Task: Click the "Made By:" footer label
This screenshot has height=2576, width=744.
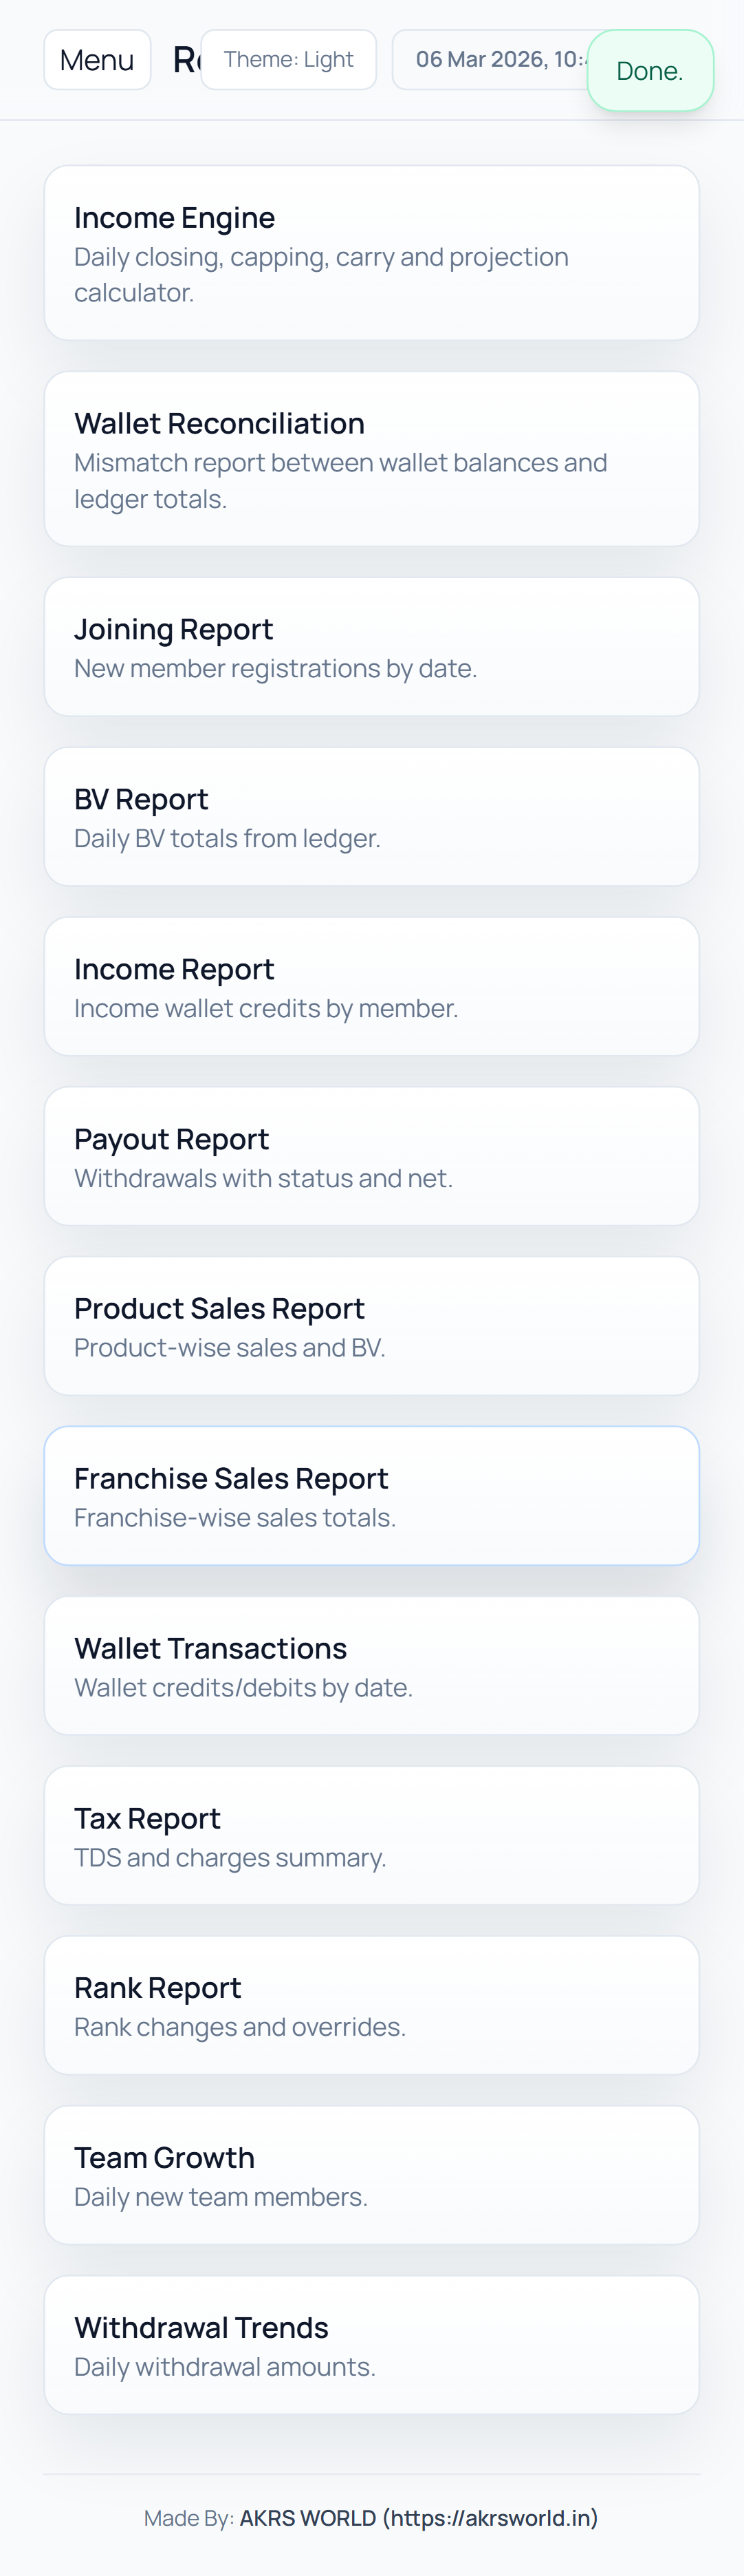Action: [x=188, y=2518]
